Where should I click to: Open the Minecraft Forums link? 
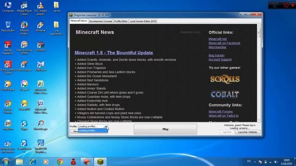pos(221,112)
